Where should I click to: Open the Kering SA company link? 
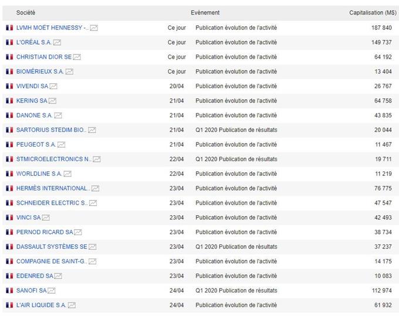[32, 101]
